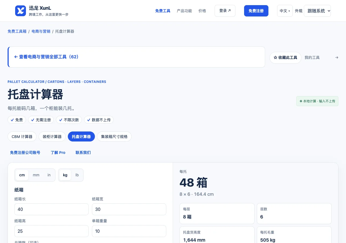Click the 联系我们 link
Image resolution: width=346 pixels, height=243 pixels.
click(83, 153)
